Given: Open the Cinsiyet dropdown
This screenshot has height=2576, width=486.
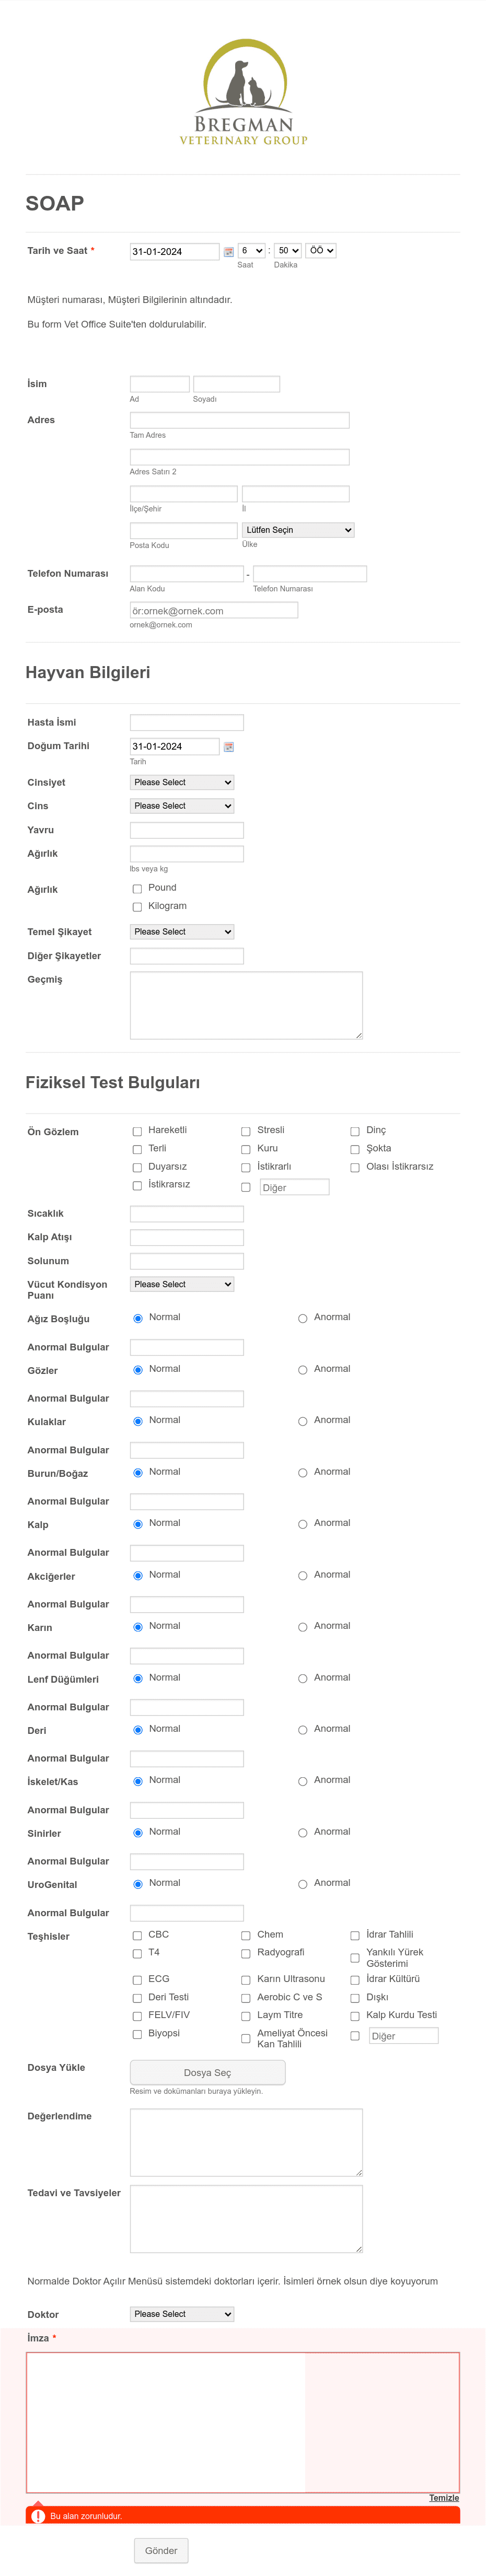Looking at the screenshot, I should tap(182, 782).
